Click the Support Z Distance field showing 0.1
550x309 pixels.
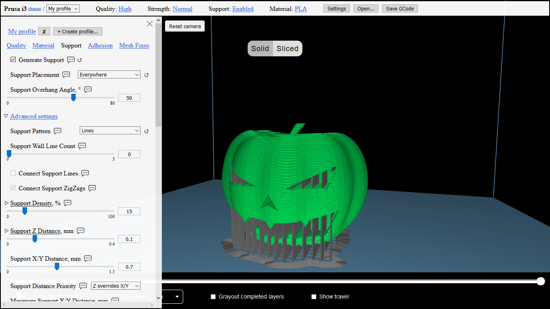coord(129,239)
